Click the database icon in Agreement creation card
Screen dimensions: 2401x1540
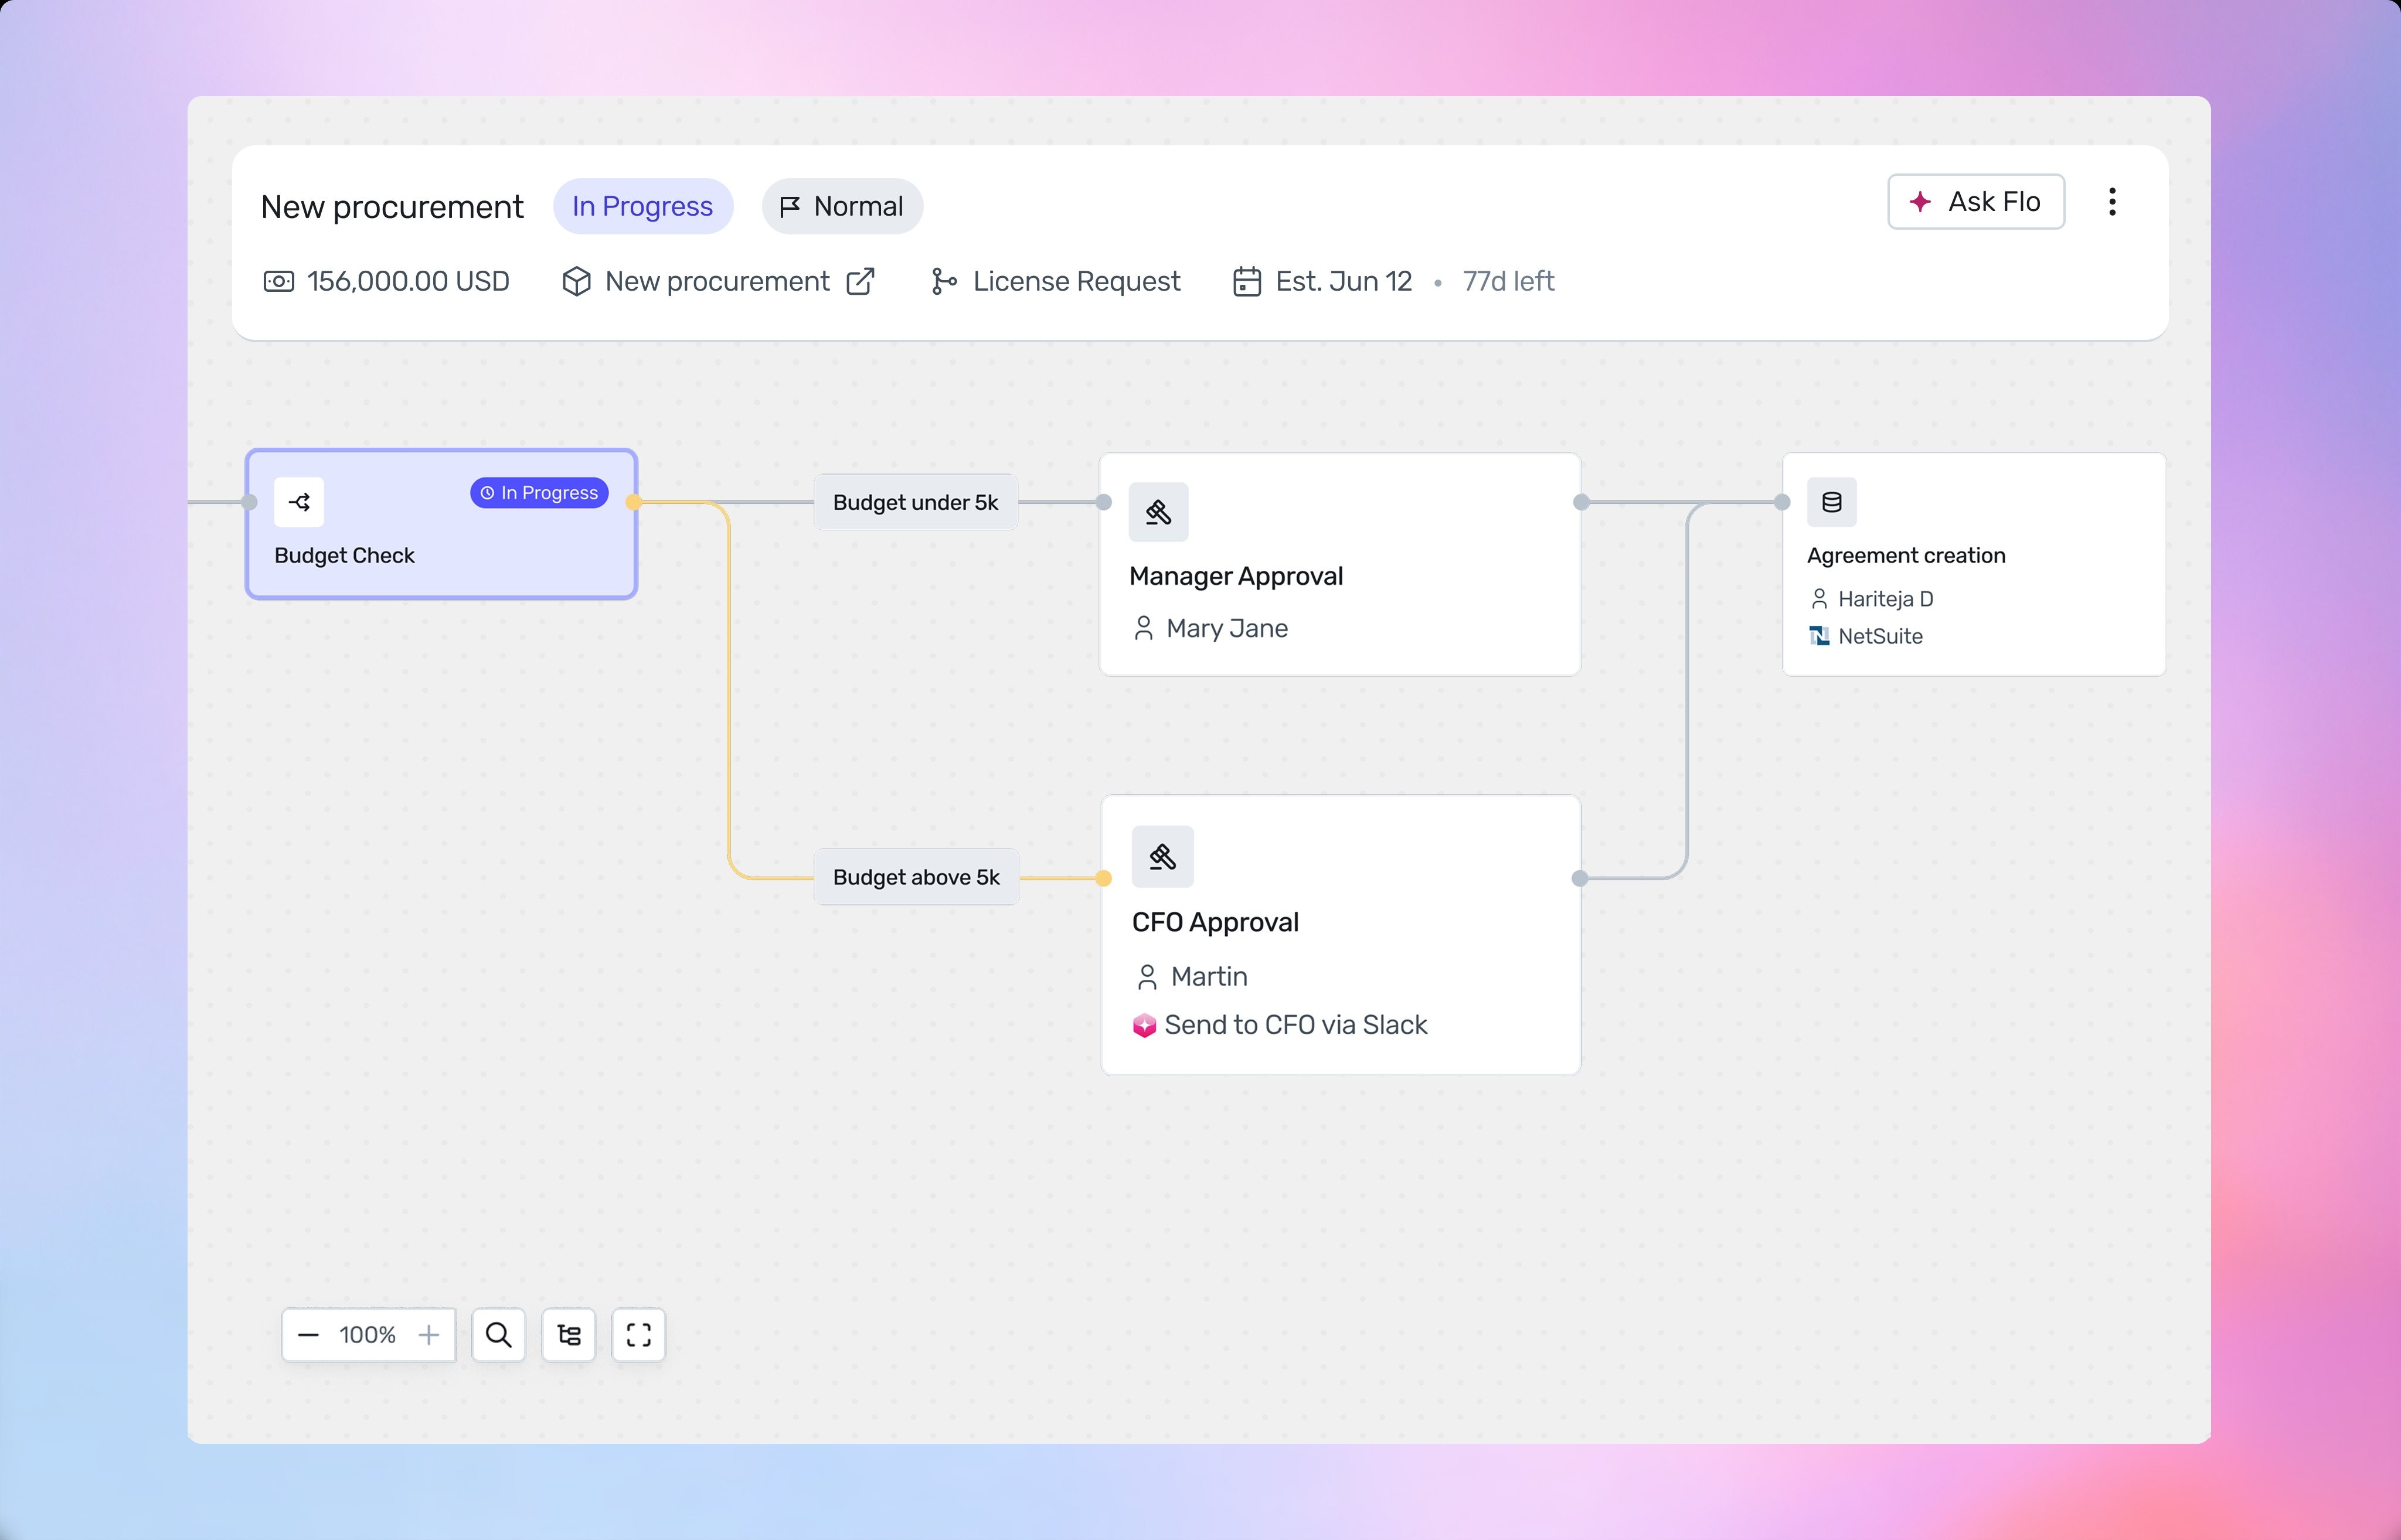pos(1831,502)
